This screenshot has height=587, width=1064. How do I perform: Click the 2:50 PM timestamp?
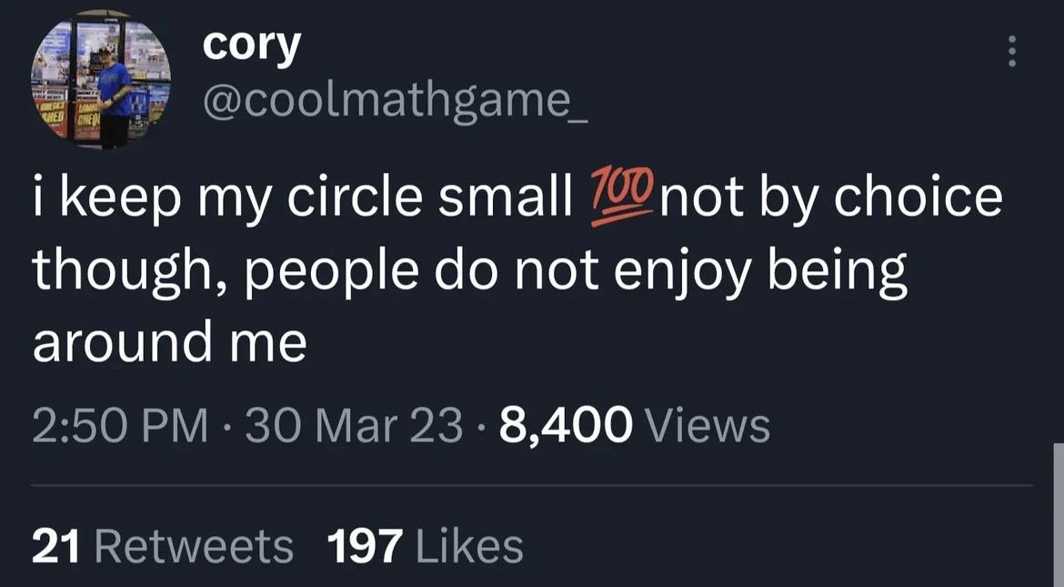click(x=119, y=425)
